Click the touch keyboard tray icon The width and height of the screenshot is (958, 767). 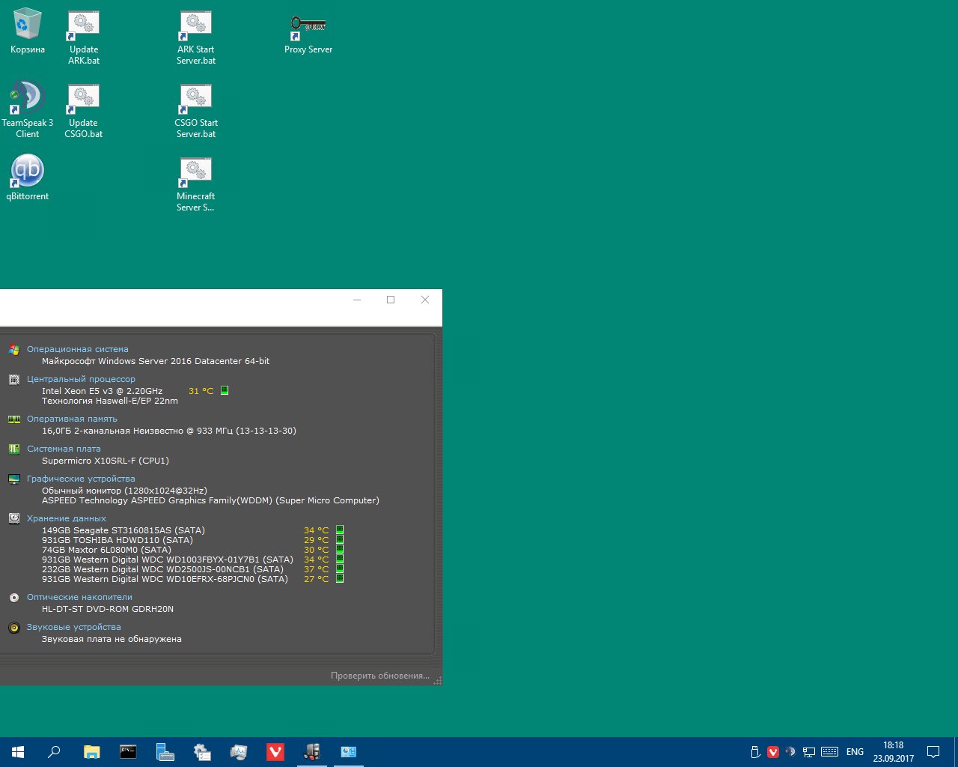[829, 752]
